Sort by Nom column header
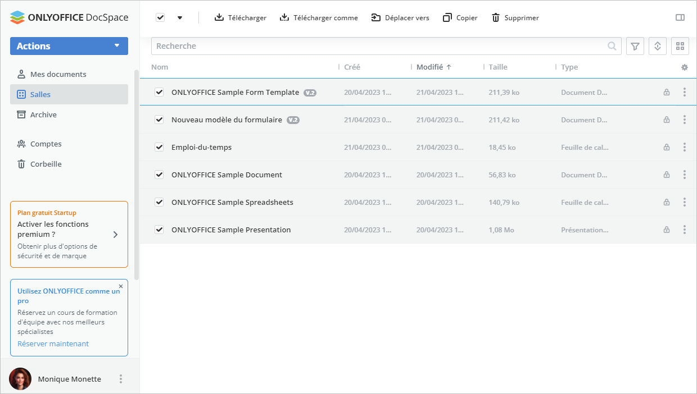 [160, 67]
